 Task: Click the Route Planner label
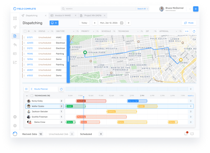point(41,89)
